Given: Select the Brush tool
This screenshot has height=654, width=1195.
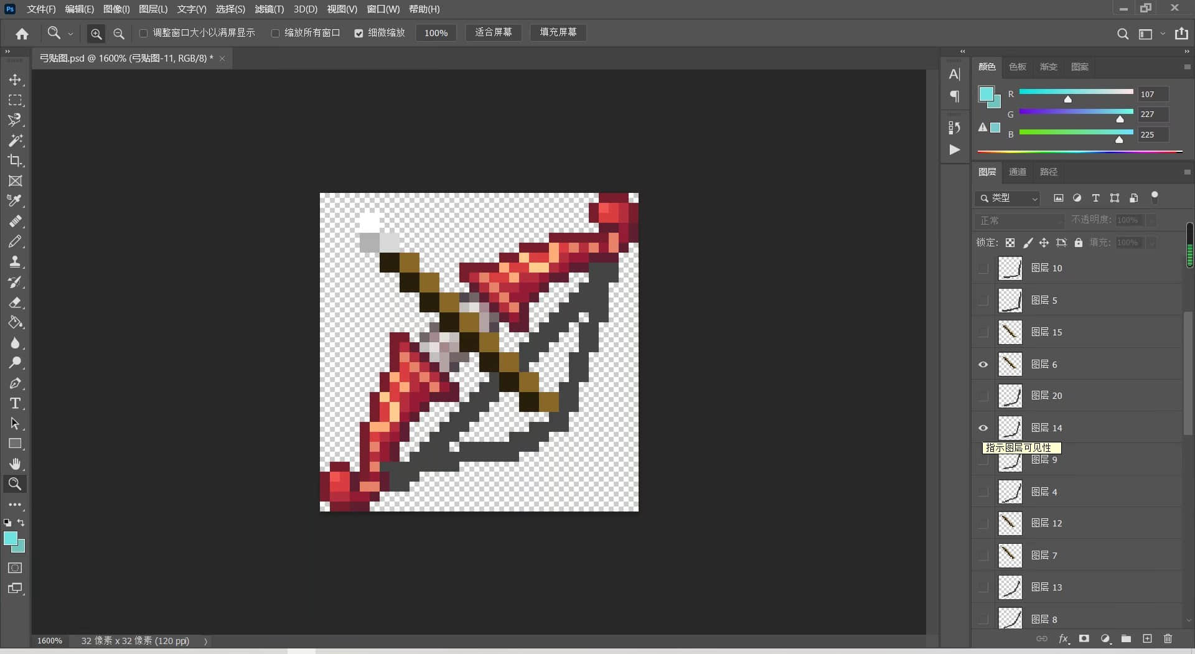Looking at the screenshot, I should point(15,241).
